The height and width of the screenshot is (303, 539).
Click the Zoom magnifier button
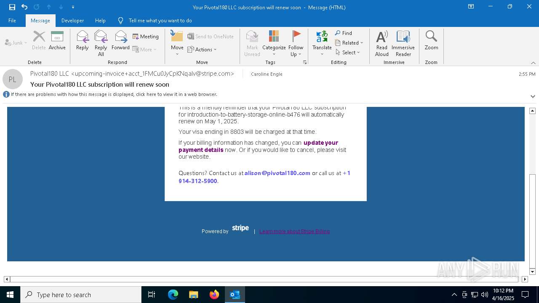click(x=431, y=40)
